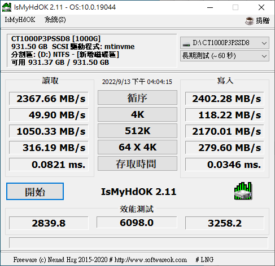Viewport: 275px width, 266px height.
Task: Select the read value 316.19 MB/s
Action: pos(49,148)
